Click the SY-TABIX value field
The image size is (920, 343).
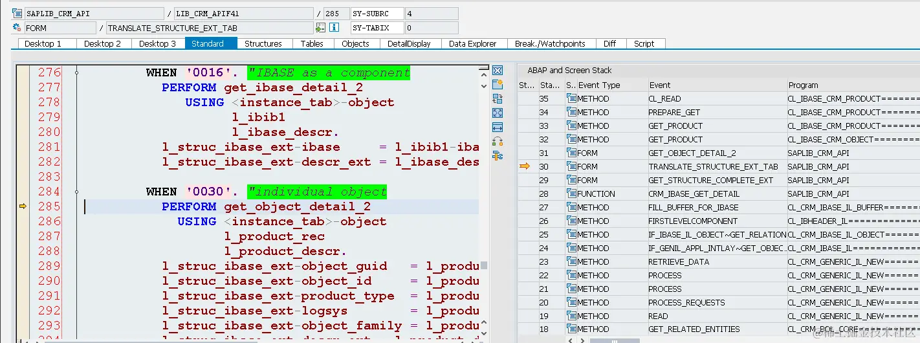click(x=431, y=27)
